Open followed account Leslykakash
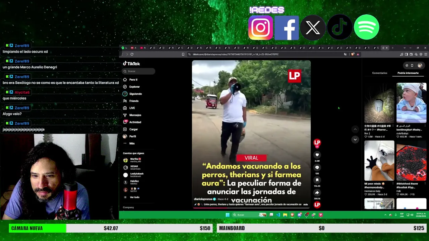Screen dimensions: 429x241 [x=133, y=175]
